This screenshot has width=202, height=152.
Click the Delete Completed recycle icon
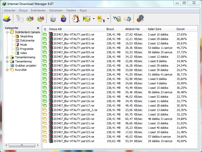point(63,19)
